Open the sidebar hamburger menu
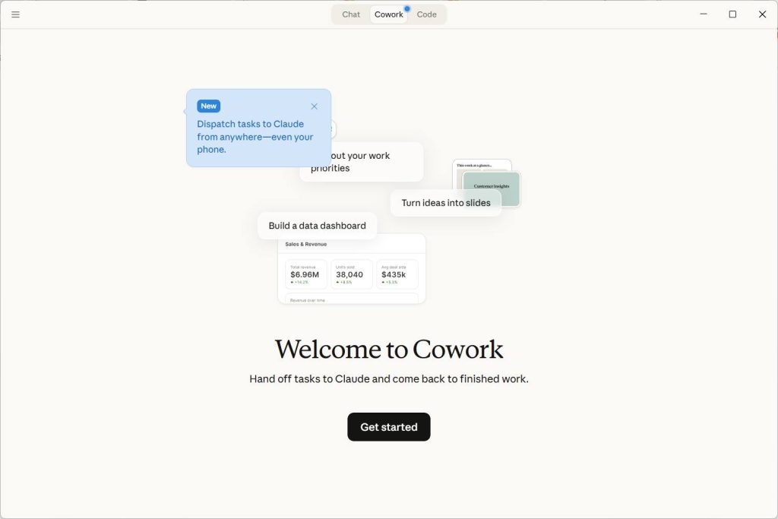778x519 pixels. (15, 14)
